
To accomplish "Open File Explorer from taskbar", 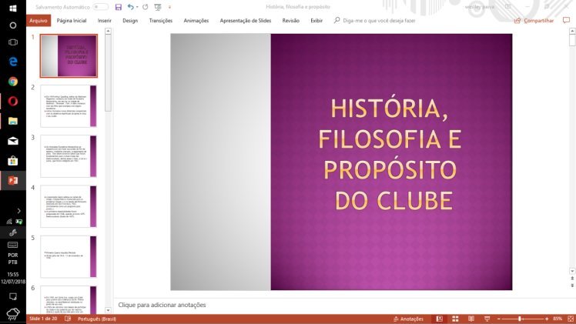I will click(13, 121).
